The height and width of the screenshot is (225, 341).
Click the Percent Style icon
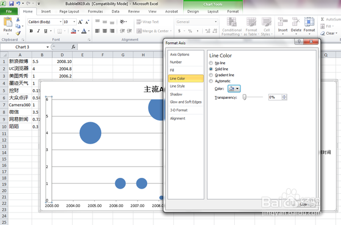(190, 31)
